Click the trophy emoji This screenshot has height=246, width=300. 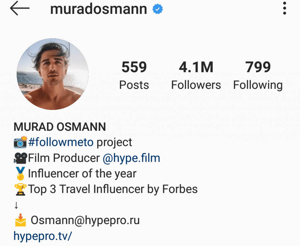[x=21, y=189]
